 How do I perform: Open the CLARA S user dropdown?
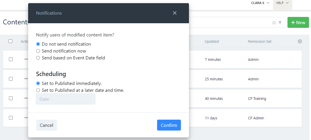click(x=260, y=3)
